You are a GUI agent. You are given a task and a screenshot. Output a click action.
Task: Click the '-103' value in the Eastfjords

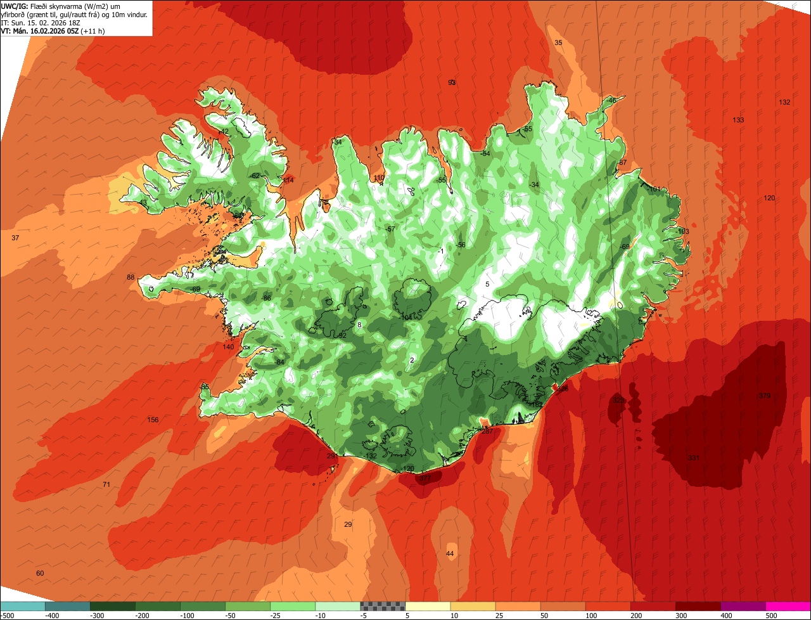coord(682,231)
